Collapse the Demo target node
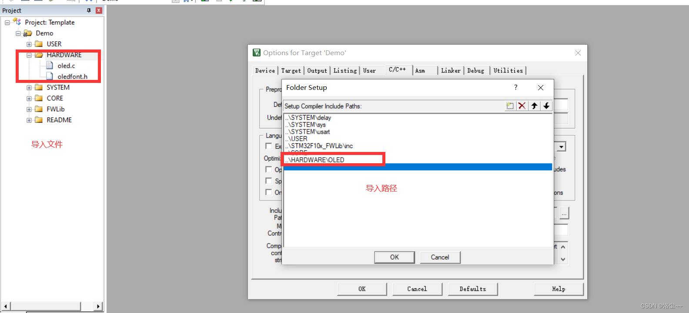 coord(18,33)
